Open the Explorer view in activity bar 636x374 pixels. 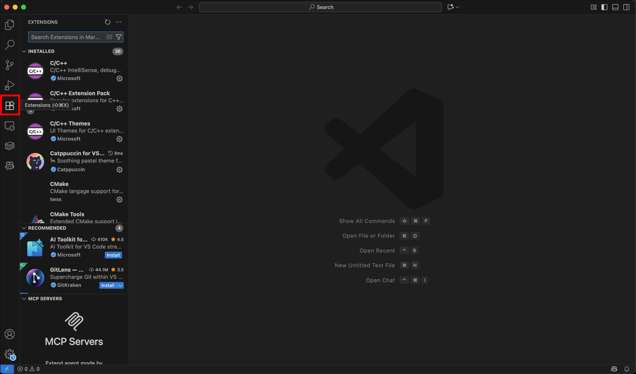pyautogui.click(x=10, y=25)
